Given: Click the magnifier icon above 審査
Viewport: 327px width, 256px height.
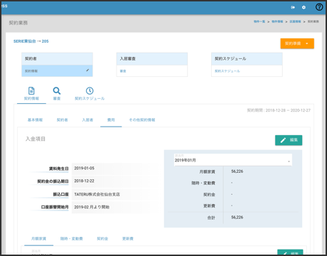Looking at the screenshot, I should (57, 90).
